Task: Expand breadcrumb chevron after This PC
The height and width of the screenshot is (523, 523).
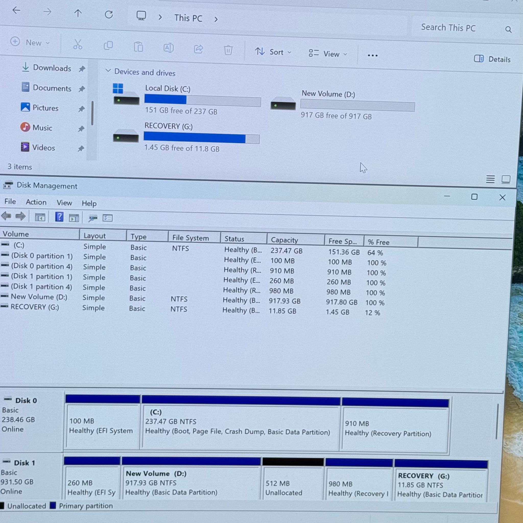Action: (216, 19)
